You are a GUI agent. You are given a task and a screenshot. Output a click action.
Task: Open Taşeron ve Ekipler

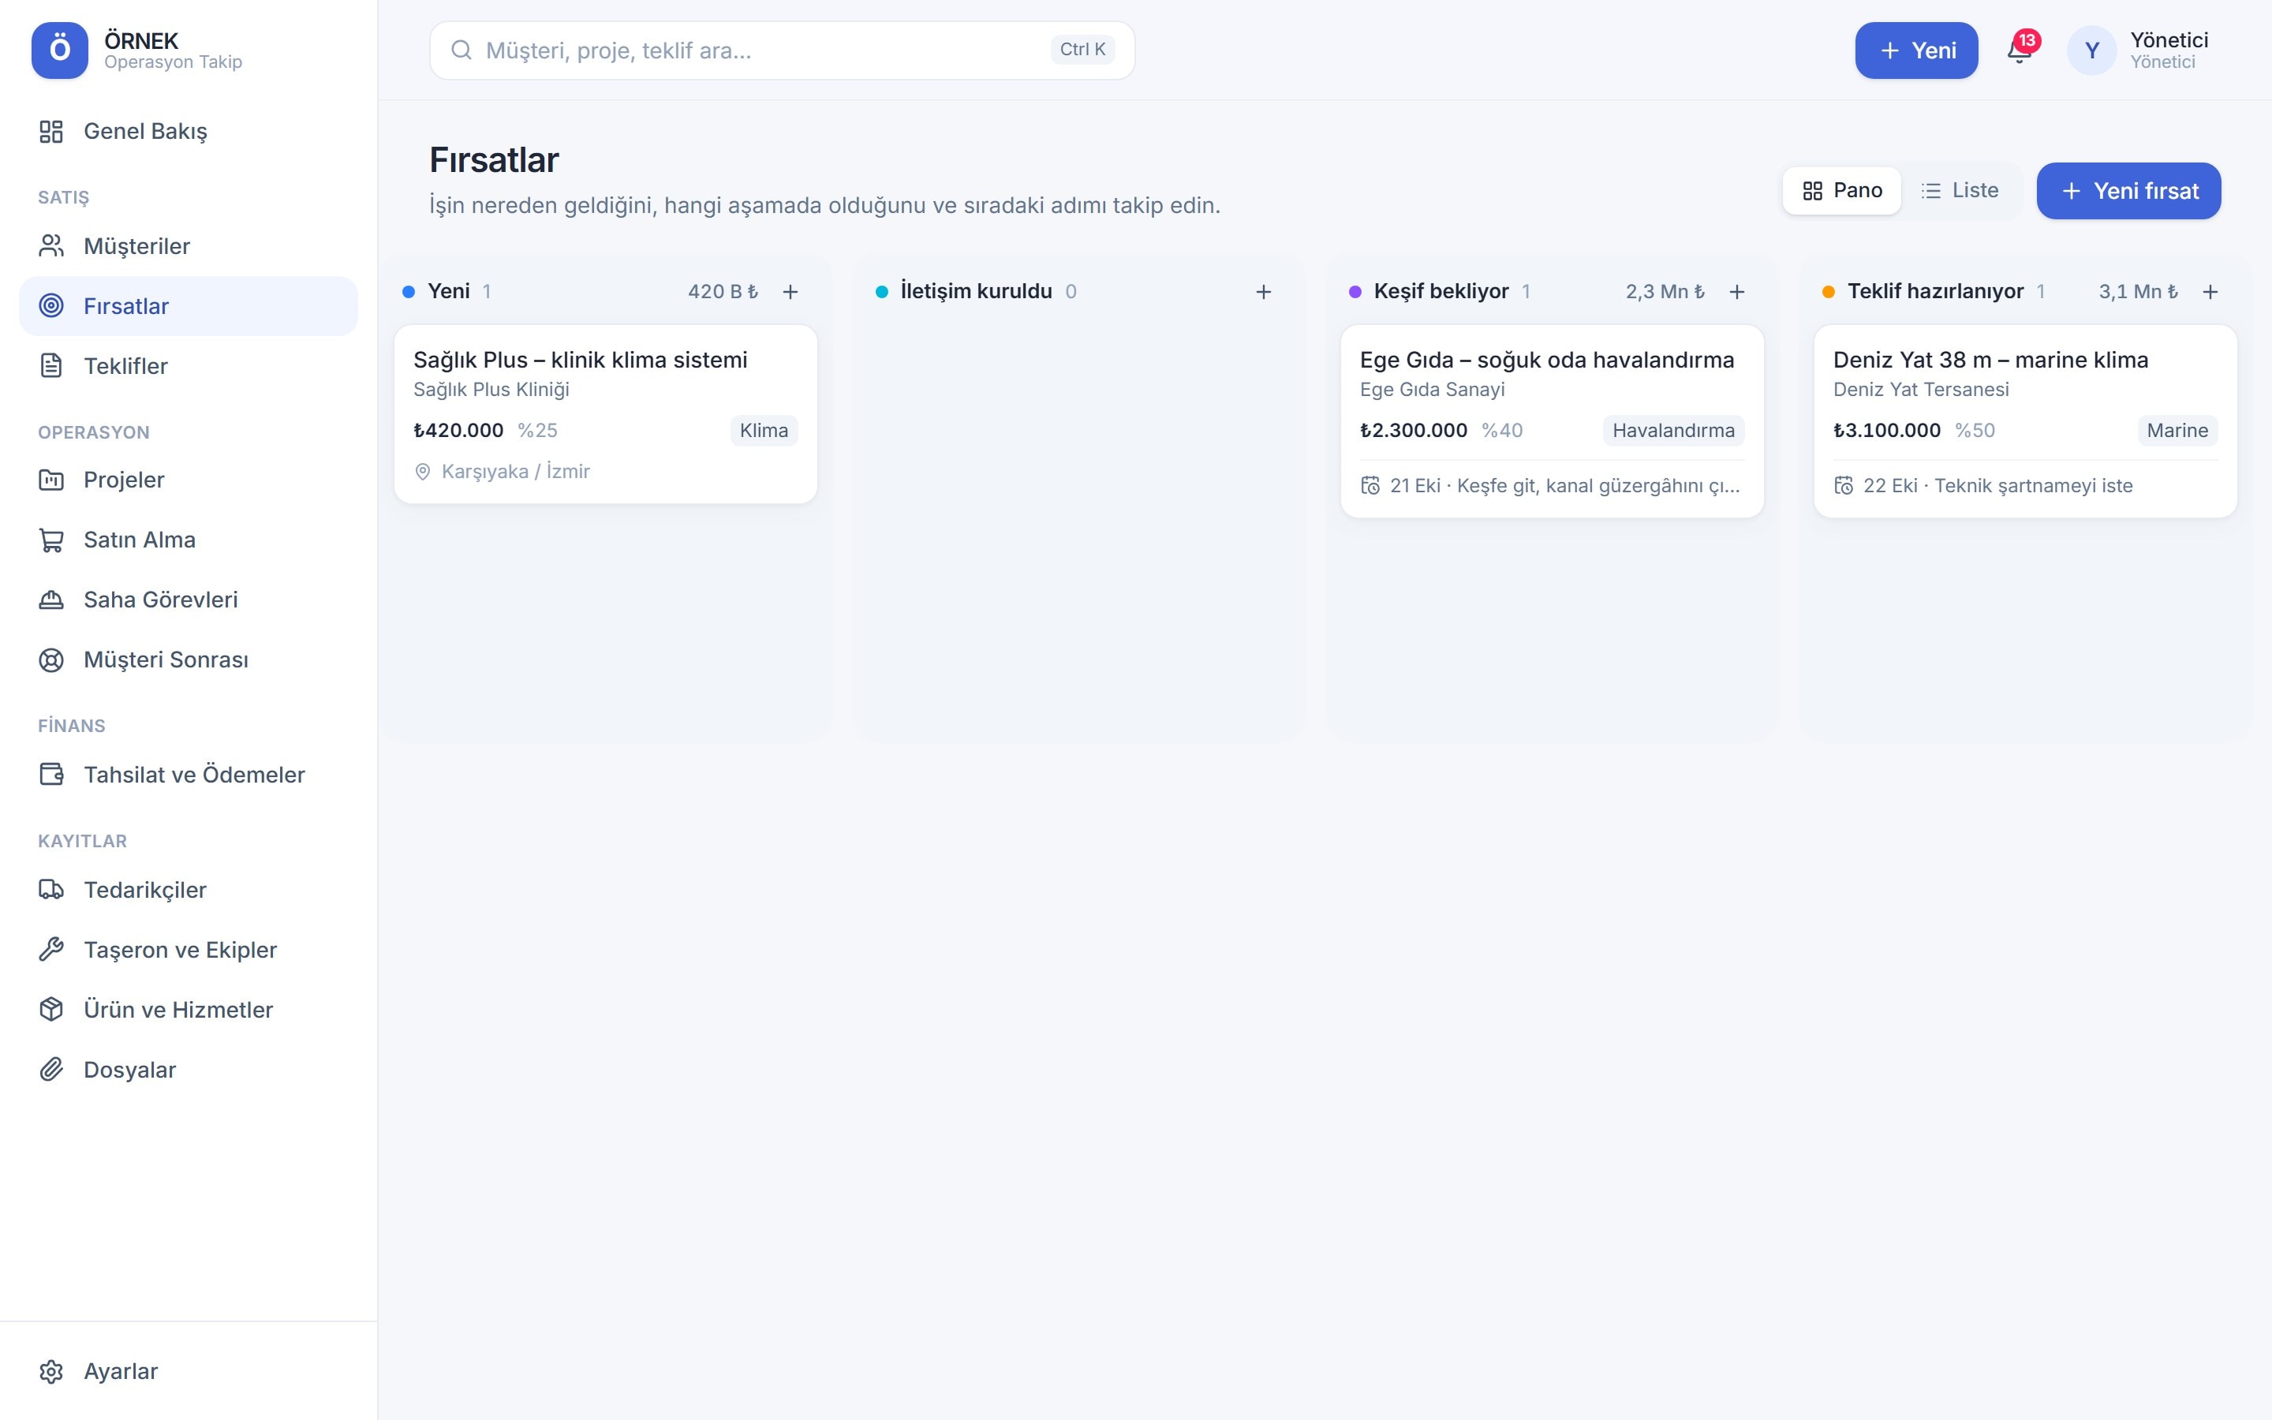188,950
